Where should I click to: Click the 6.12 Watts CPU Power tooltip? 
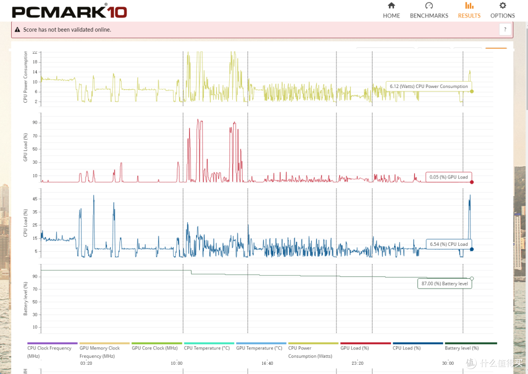pyautogui.click(x=429, y=87)
